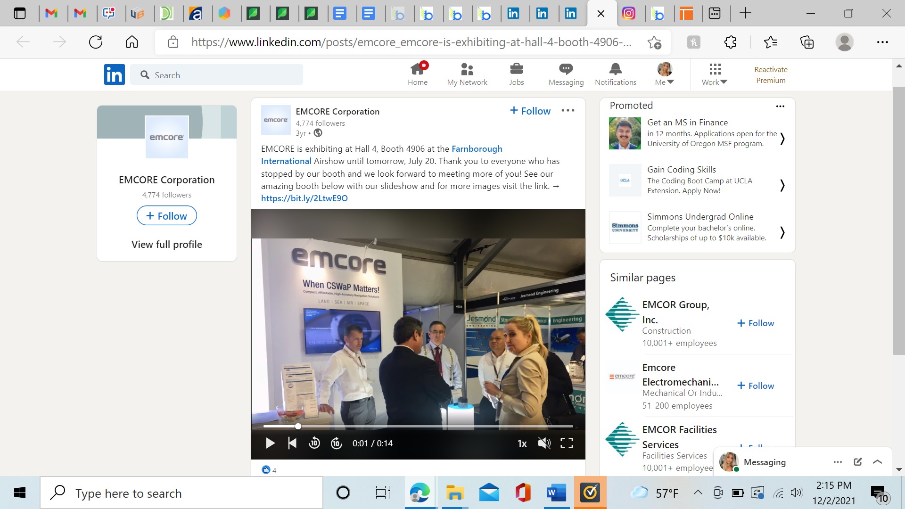The height and width of the screenshot is (509, 905).
Task: Click the Windows taskbar search box
Action: (x=181, y=493)
